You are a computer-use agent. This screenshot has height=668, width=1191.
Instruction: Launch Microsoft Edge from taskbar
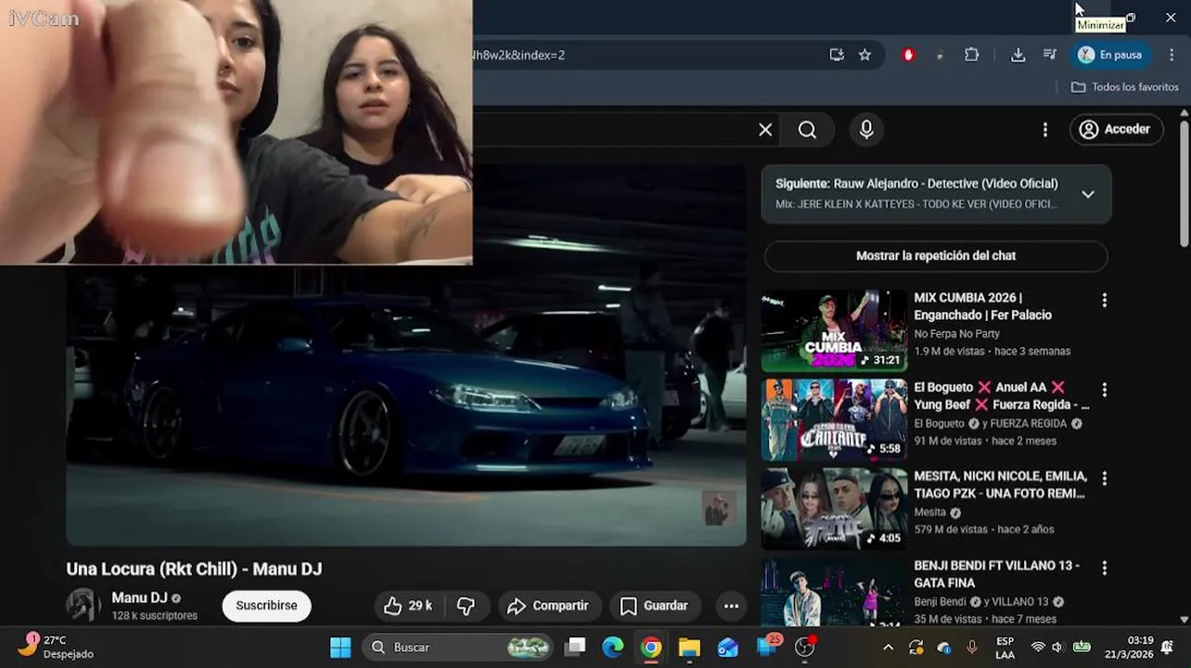tap(613, 647)
